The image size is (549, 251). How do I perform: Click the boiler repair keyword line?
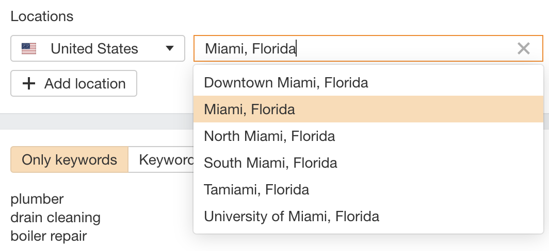[49, 236]
